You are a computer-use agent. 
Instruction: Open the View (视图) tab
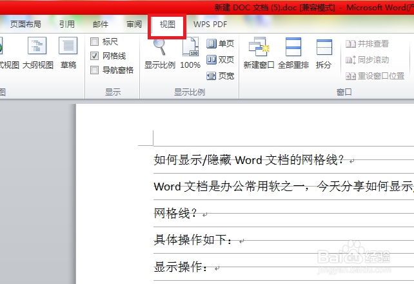coord(168,25)
